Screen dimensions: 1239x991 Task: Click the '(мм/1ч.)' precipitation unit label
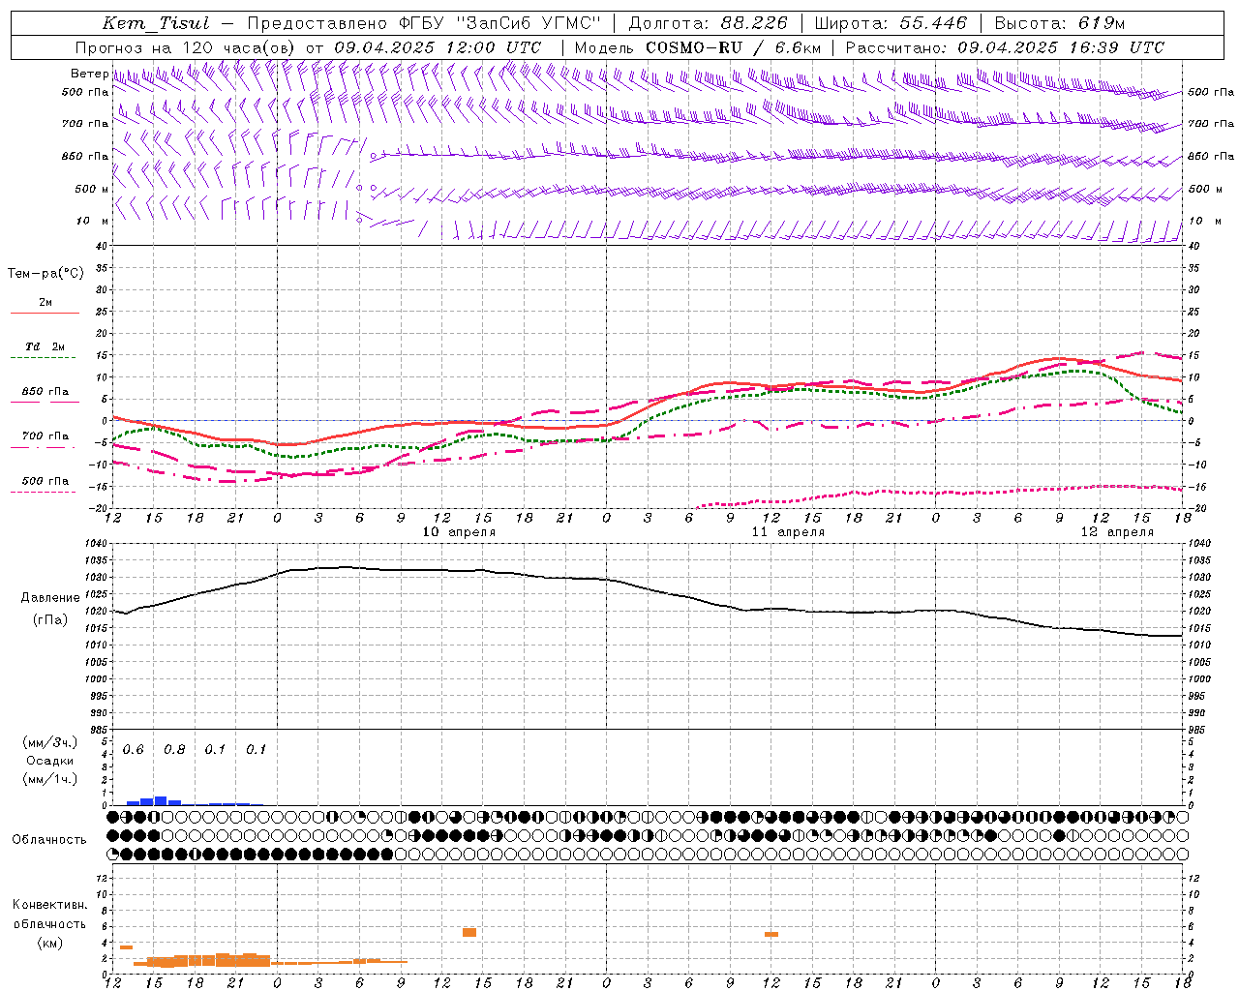point(50,779)
